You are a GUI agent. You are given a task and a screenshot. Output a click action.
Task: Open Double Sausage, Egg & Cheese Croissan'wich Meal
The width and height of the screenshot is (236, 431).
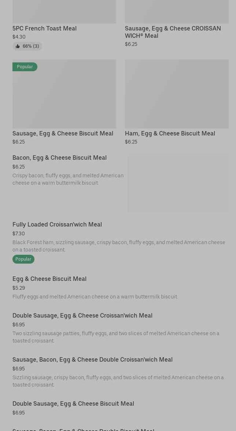tap(82, 315)
